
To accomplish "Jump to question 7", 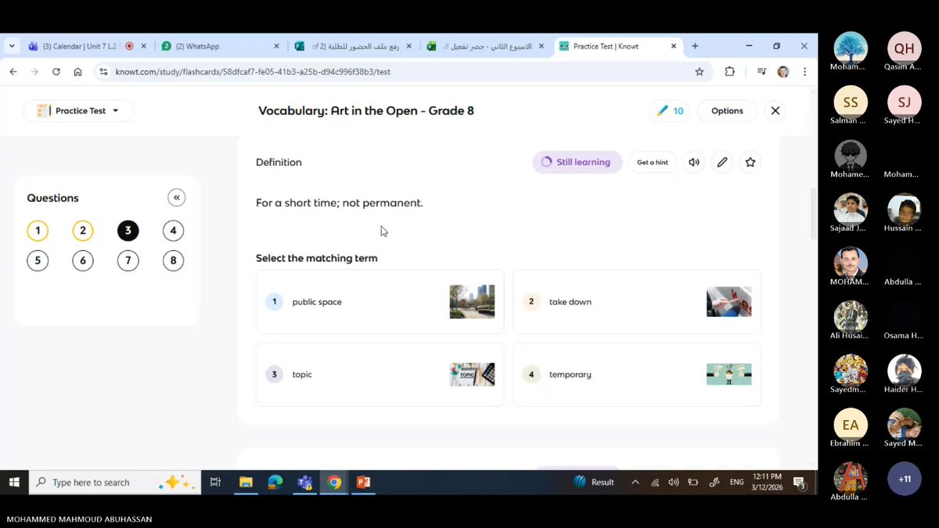I will [x=128, y=260].
